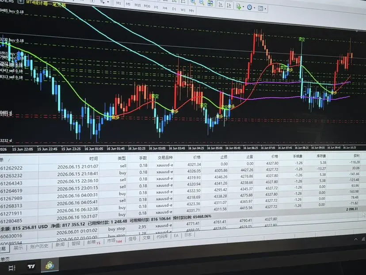Viewport: 366px width, 275px height.
Task: Open the 新闻 tab
Action: 60,244
